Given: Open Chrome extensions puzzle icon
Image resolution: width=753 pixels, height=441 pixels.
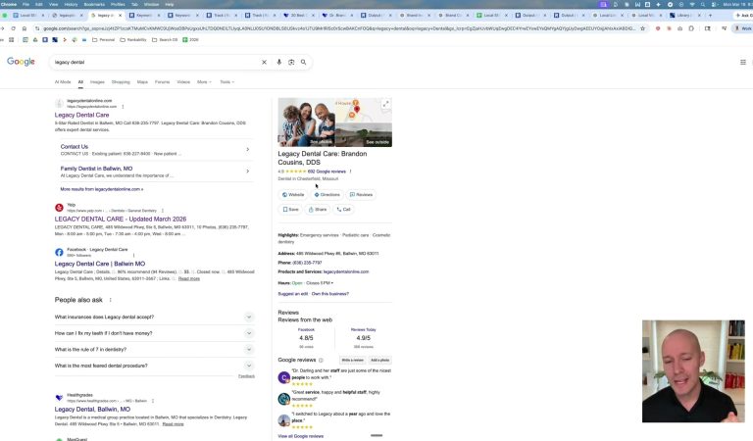Looking at the screenshot, I should coord(691,28).
